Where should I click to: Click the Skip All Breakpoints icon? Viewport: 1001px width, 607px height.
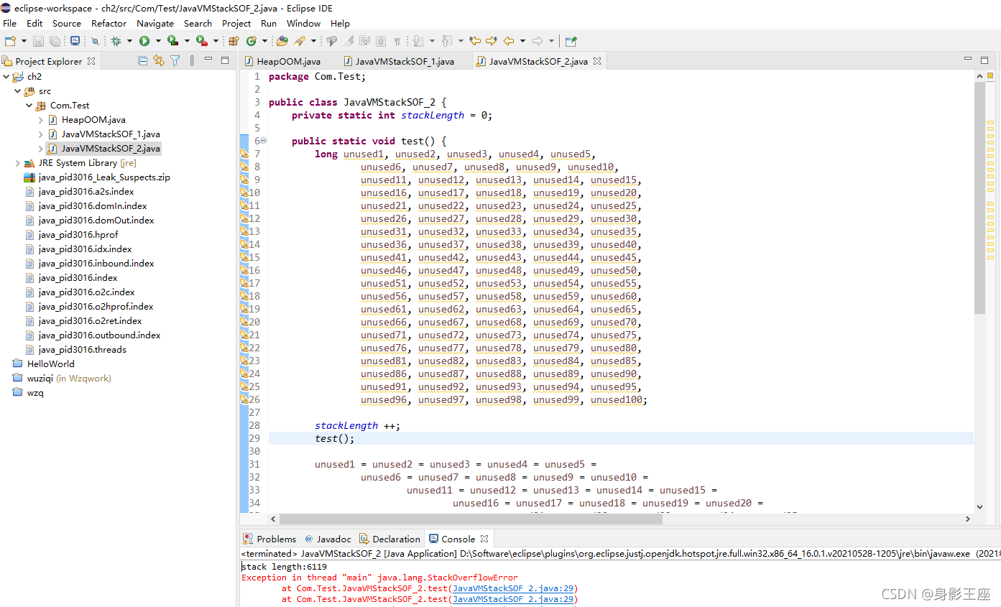[95, 41]
